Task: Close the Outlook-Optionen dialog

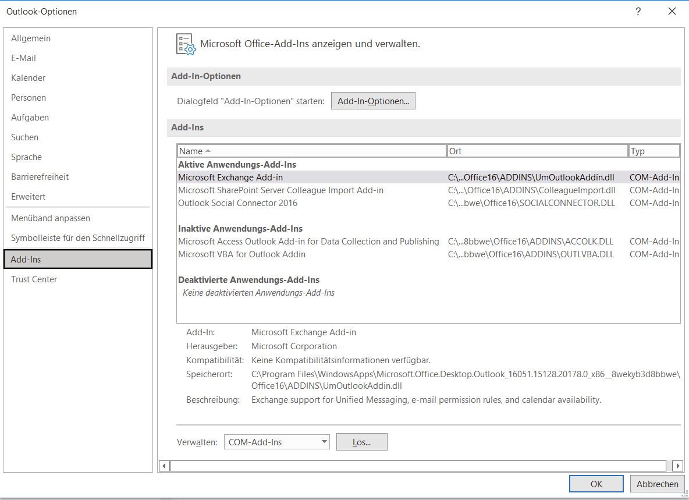Action: (672, 12)
